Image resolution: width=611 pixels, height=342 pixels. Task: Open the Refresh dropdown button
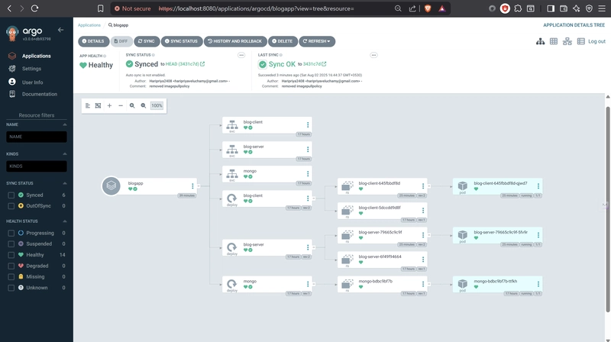316,41
